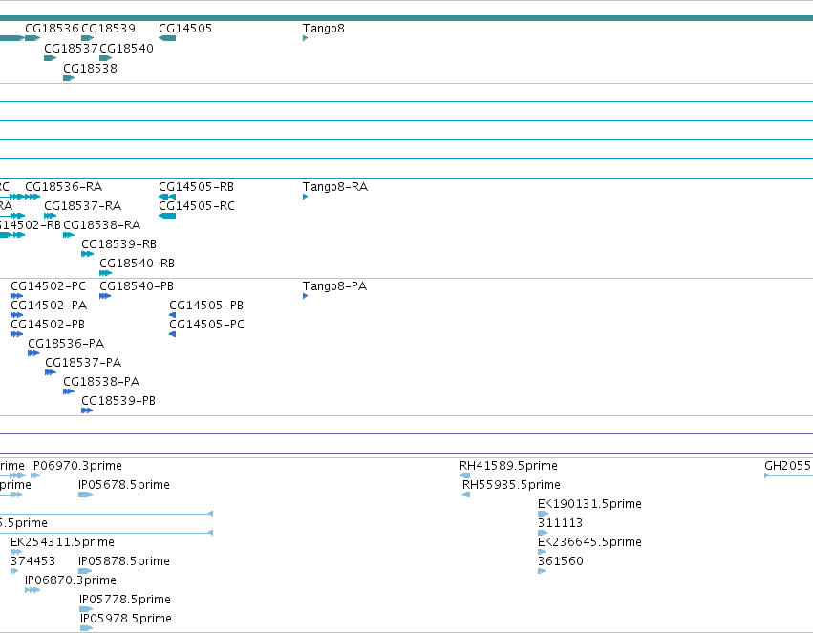Select the CG14505 gene label
The height and width of the screenshot is (633, 813).
(185, 29)
